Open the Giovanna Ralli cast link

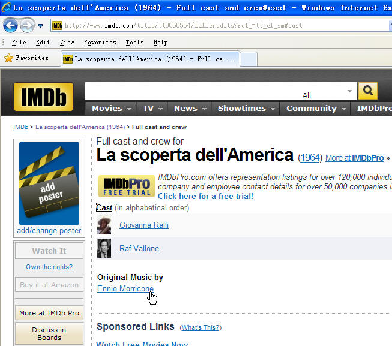coord(144,225)
